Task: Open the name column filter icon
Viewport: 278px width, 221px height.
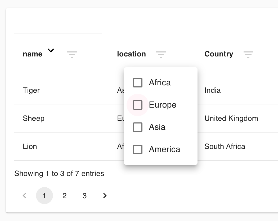Action: tap(72, 54)
